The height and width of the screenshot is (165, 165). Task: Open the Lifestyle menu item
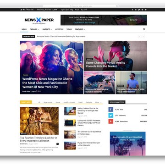coord(59,29)
